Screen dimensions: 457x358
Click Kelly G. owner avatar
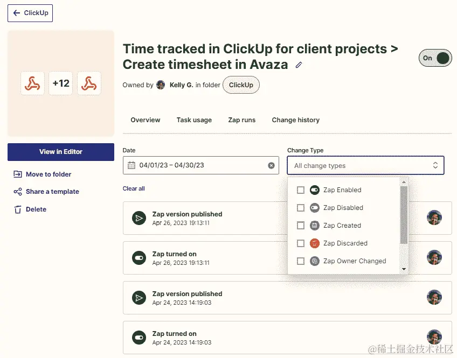[161, 85]
